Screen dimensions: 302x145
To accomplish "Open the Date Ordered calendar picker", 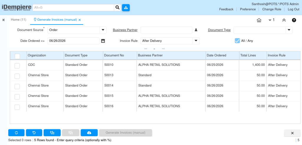I will (x=103, y=41).
